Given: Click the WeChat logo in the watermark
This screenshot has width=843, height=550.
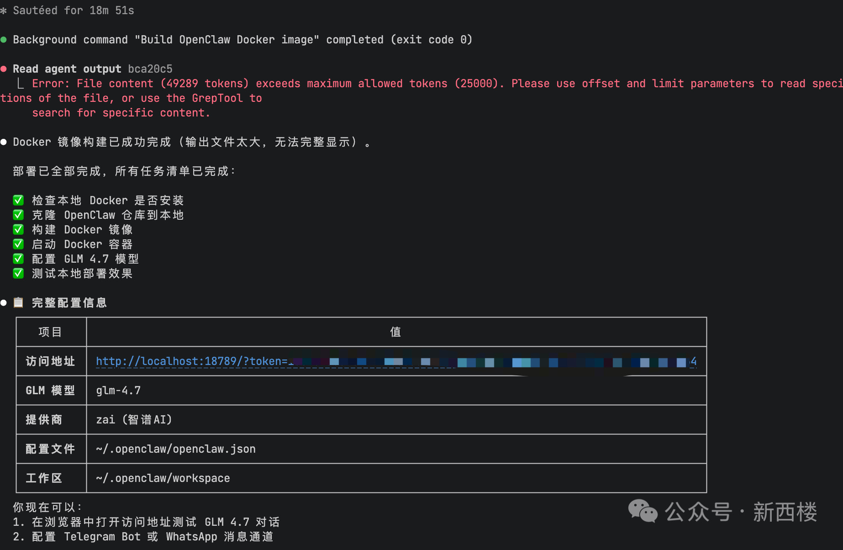Looking at the screenshot, I should click(x=642, y=511).
